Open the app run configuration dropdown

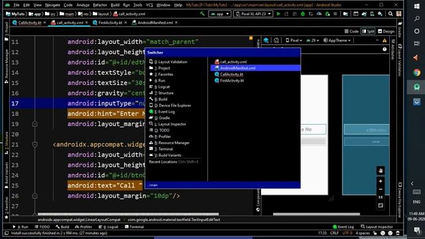pos(220,13)
